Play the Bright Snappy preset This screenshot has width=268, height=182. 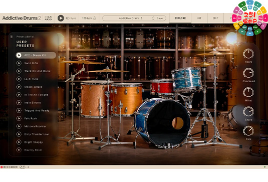tap(19, 142)
